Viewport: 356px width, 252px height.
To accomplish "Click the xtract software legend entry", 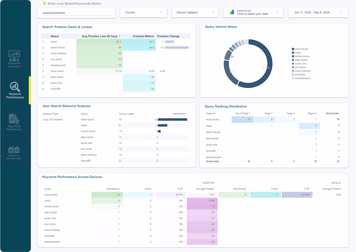I will pos(303,71).
